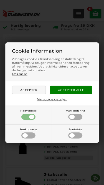Enable the Funktionelle cookies switch
This screenshot has width=104, height=185.
[x=28, y=135]
